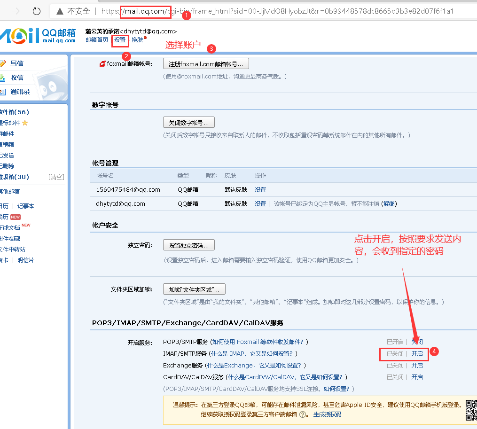The image size is (477, 429).
Task: Open 明信片 in the sidebar
Action: click(x=26, y=260)
